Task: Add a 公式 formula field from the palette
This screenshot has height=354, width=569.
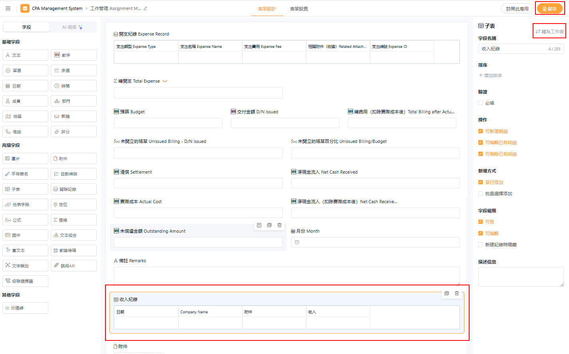Action: (x=25, y=220)
